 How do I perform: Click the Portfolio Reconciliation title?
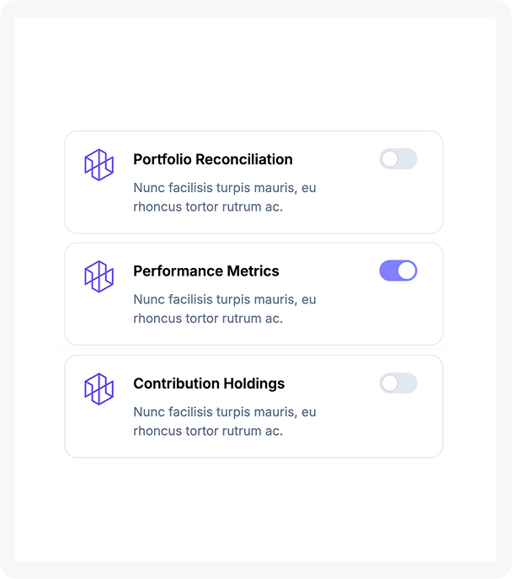pos(213,159)
